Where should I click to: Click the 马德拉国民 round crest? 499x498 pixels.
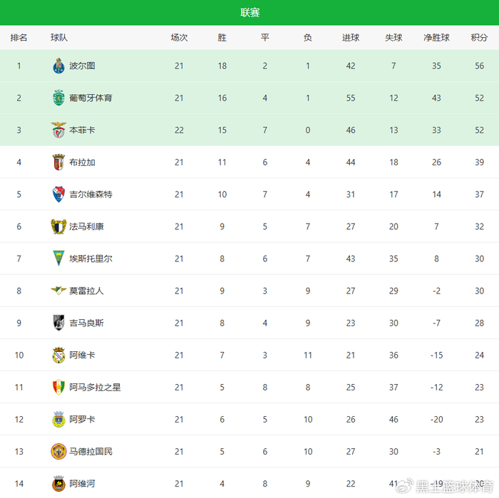[x=58, y=451]
